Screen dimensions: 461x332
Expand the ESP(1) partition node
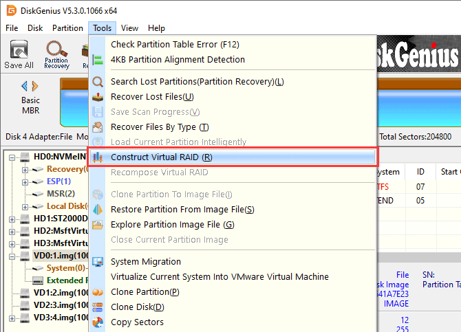tap(25, 182)
